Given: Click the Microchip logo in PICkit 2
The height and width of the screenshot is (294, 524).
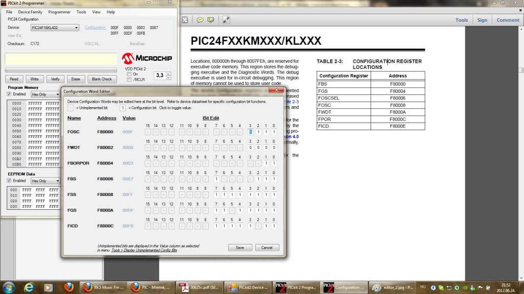Looking at the screenshot, I should pyautogui.click(x=147, y=58).
